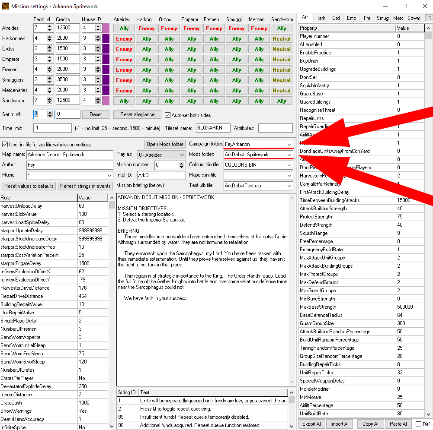
Task: Click the Atreides house color swatch
Action: click(106, 28)
